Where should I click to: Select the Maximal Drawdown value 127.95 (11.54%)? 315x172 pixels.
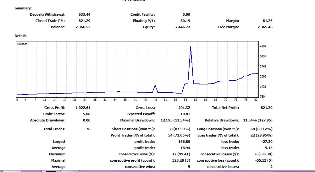(175, 120)
